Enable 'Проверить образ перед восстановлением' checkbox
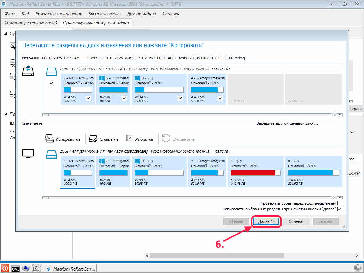 (x=339, y=203)
